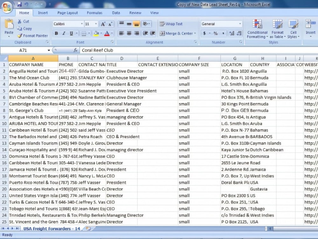Open the USA Freight Forwarders sheet tab
318x239 pixels.
tap(52, 228)
